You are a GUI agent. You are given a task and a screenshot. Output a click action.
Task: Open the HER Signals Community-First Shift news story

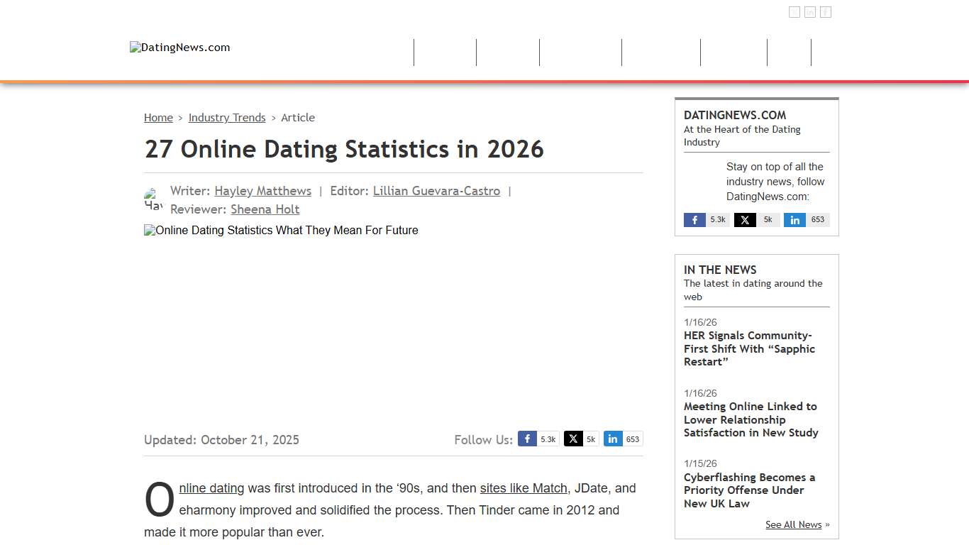click(x=749, y=348)
